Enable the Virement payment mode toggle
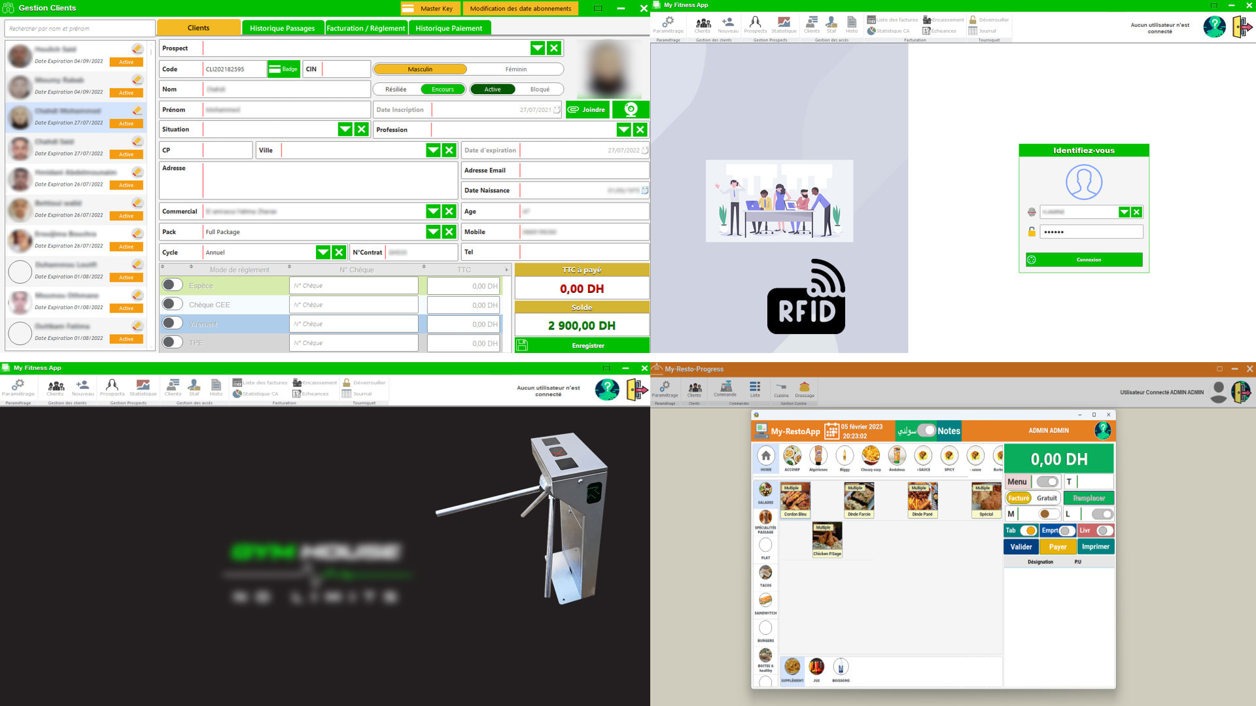Image resolution: width=1256 pixels, height=706 pixels. [x=173, y=324]
